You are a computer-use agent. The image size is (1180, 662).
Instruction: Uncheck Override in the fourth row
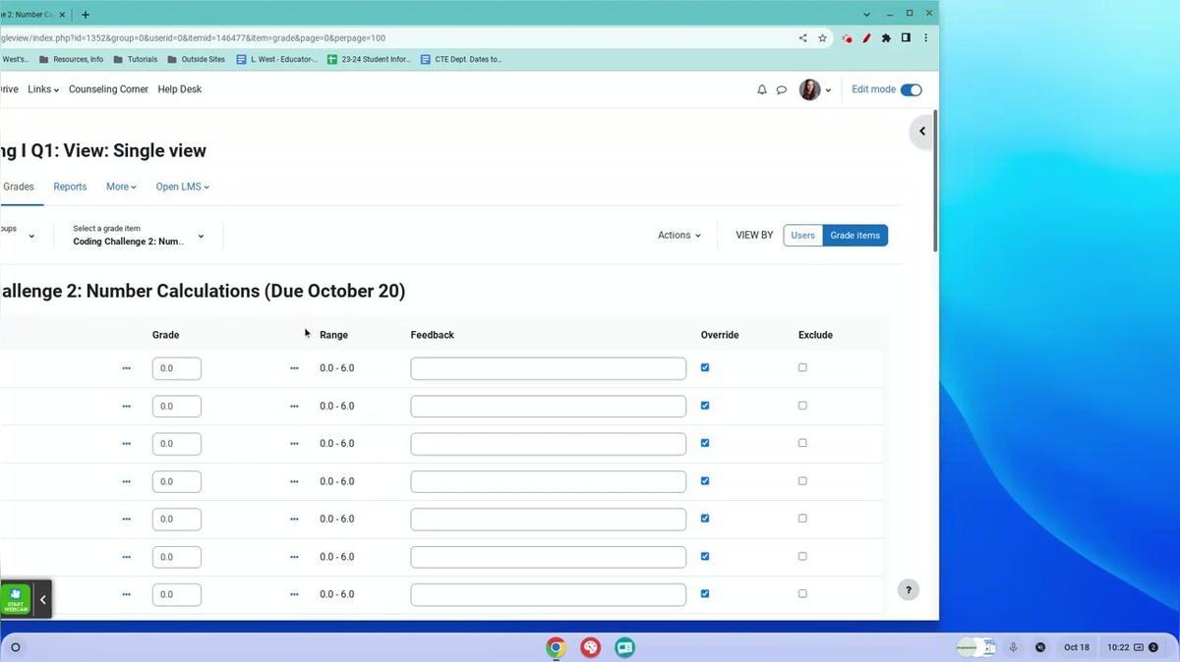705,481
